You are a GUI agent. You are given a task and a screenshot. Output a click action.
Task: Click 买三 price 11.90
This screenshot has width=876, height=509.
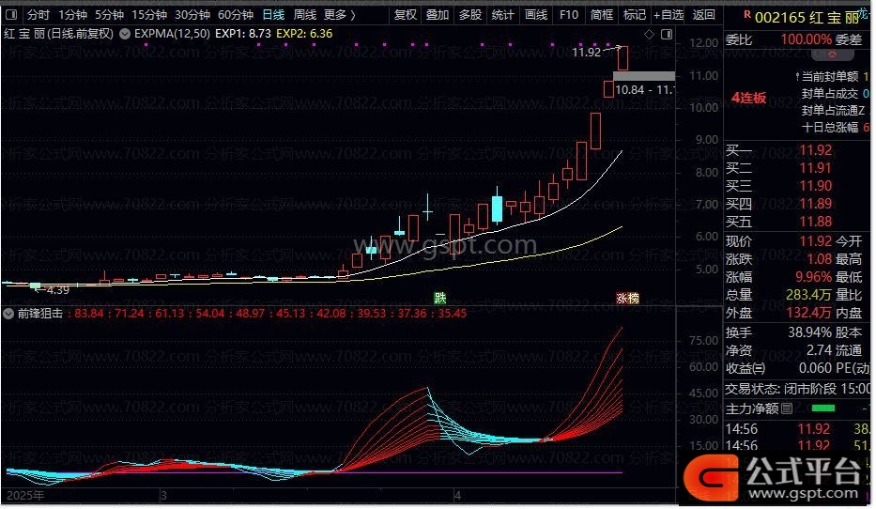click(815, 186)
